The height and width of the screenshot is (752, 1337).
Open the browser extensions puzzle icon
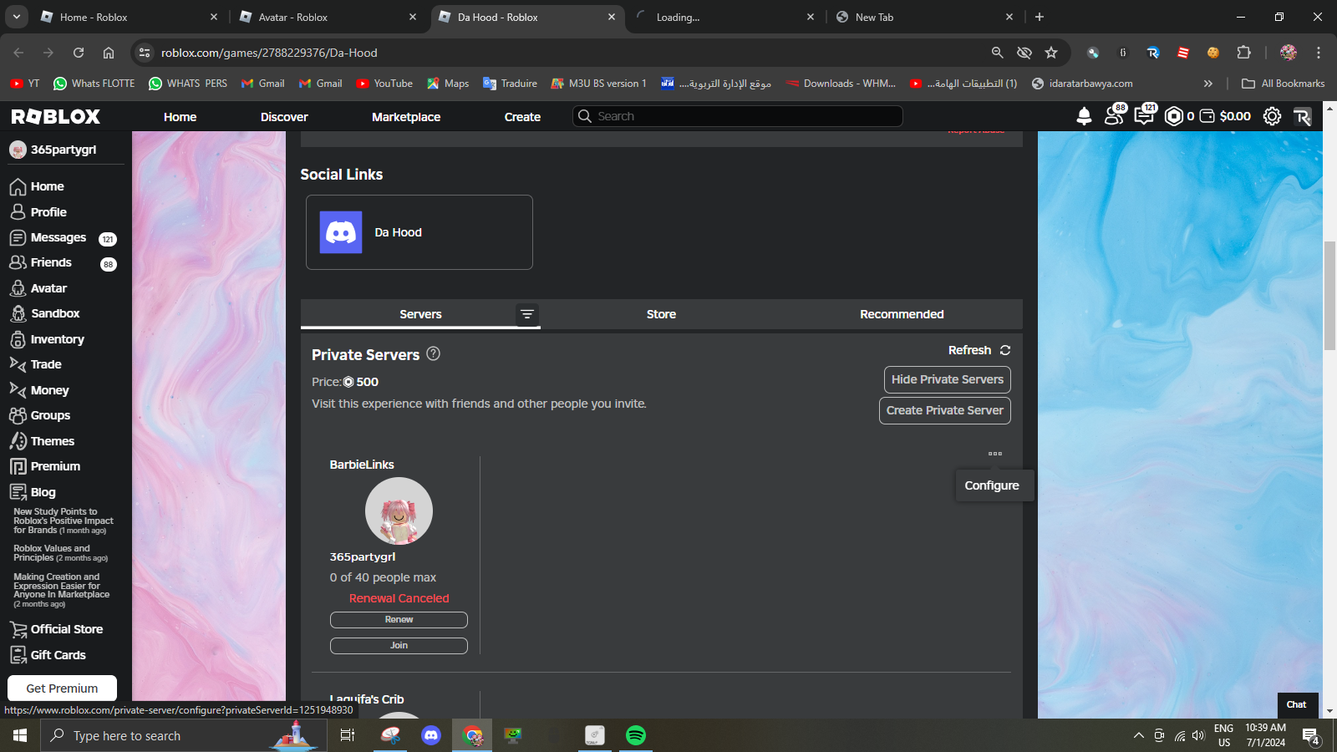pyautogui.click(x=1244, y=53)
